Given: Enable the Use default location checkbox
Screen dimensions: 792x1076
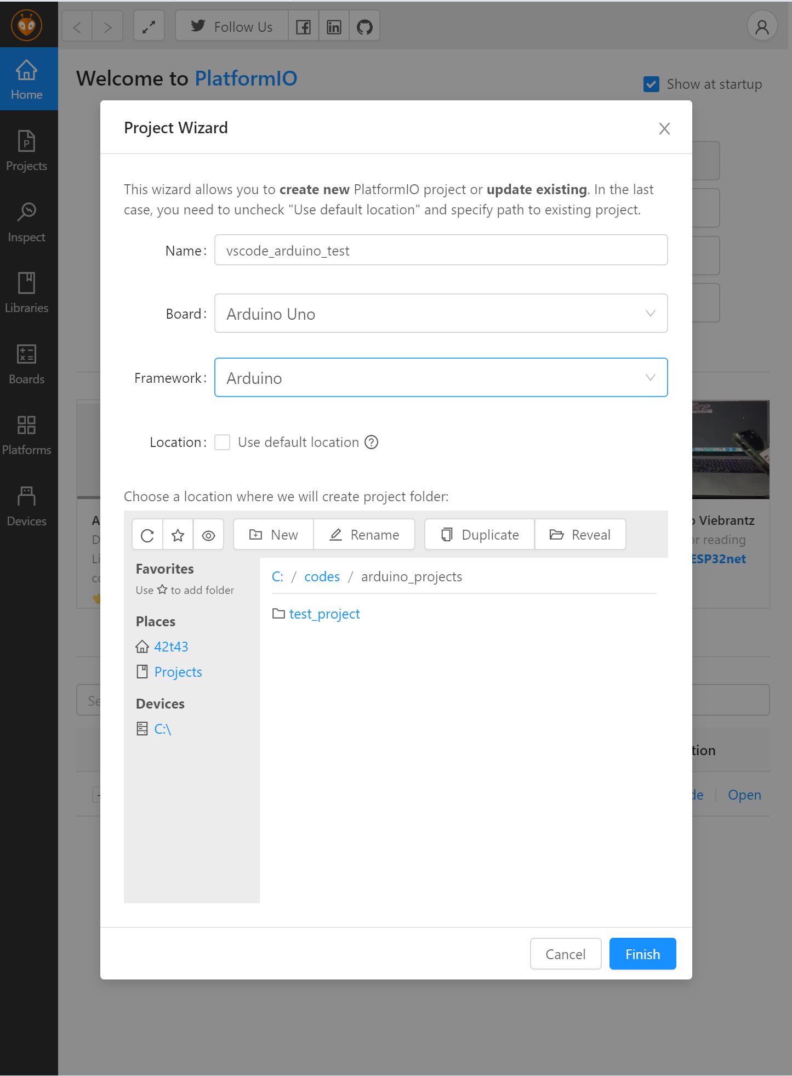Looking at the screenshot, I should click(222, 442).
